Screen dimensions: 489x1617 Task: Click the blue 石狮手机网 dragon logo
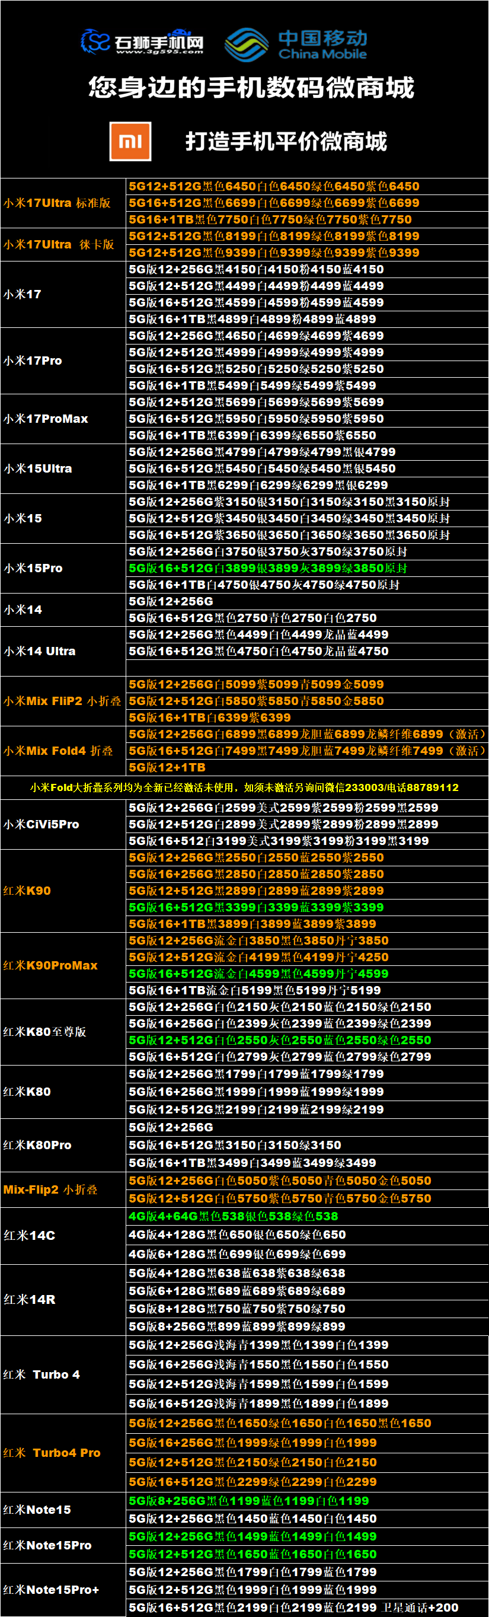(95, 42)
